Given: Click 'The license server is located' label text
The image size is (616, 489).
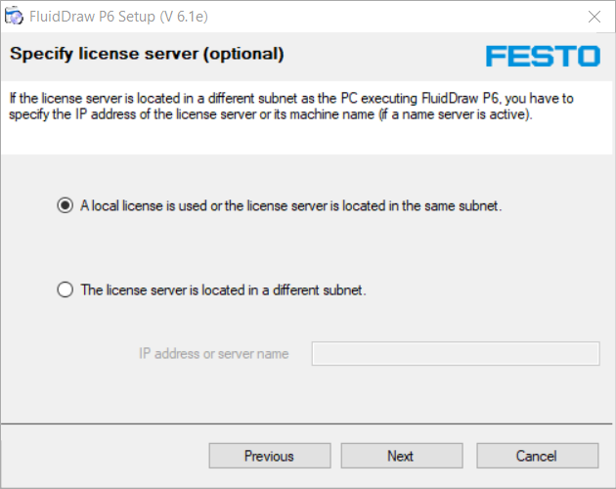Looking at the screenshot, I should click(x=223, y=290).
